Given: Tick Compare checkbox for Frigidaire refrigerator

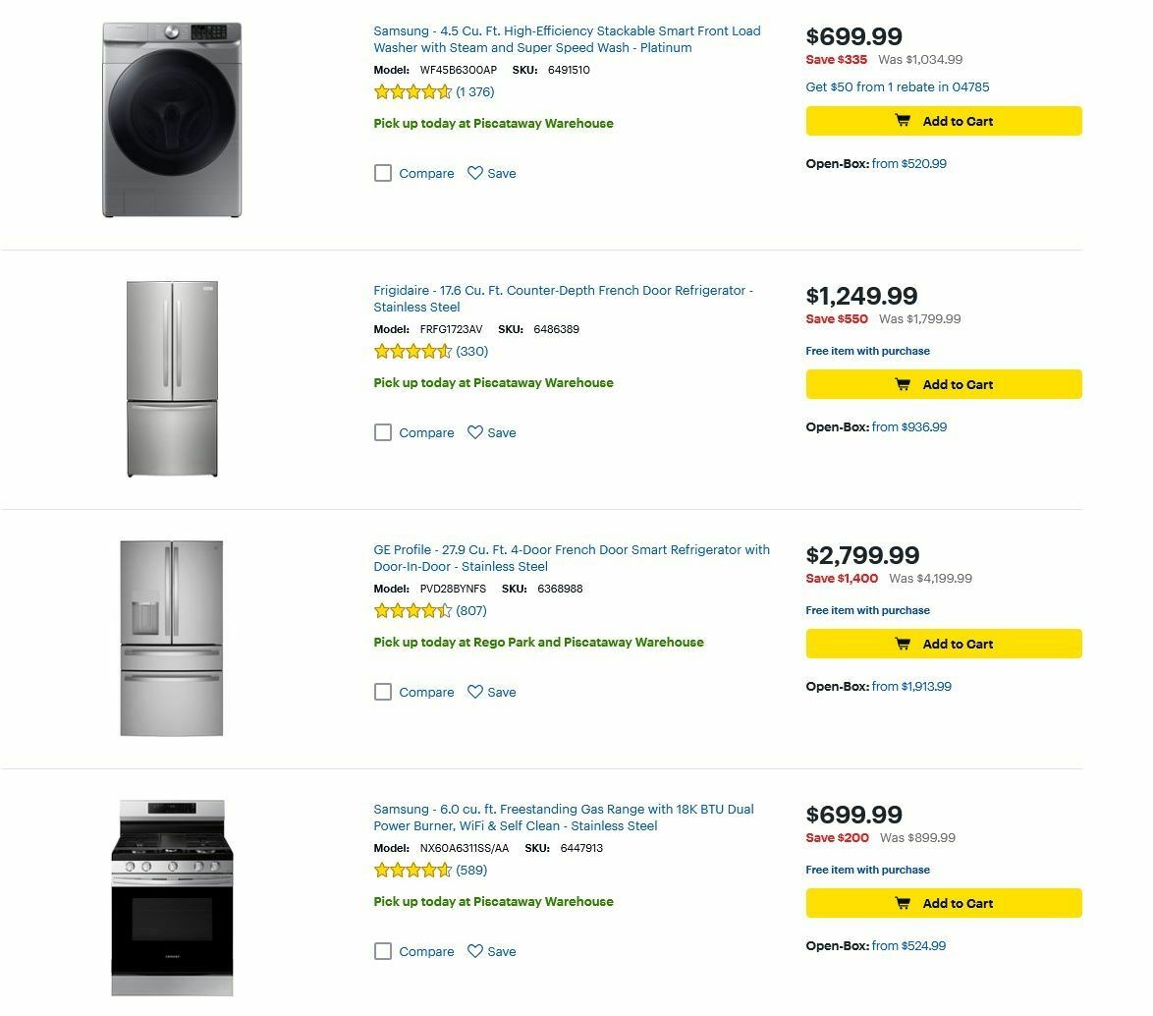Looking at the screenshot, I should (x=383, y=432).
